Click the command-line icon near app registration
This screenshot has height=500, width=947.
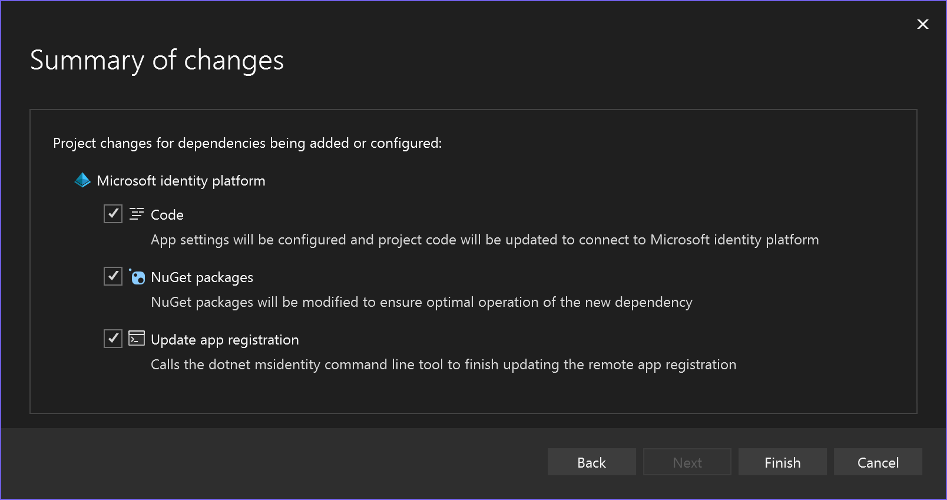click(x=136, y=339)
